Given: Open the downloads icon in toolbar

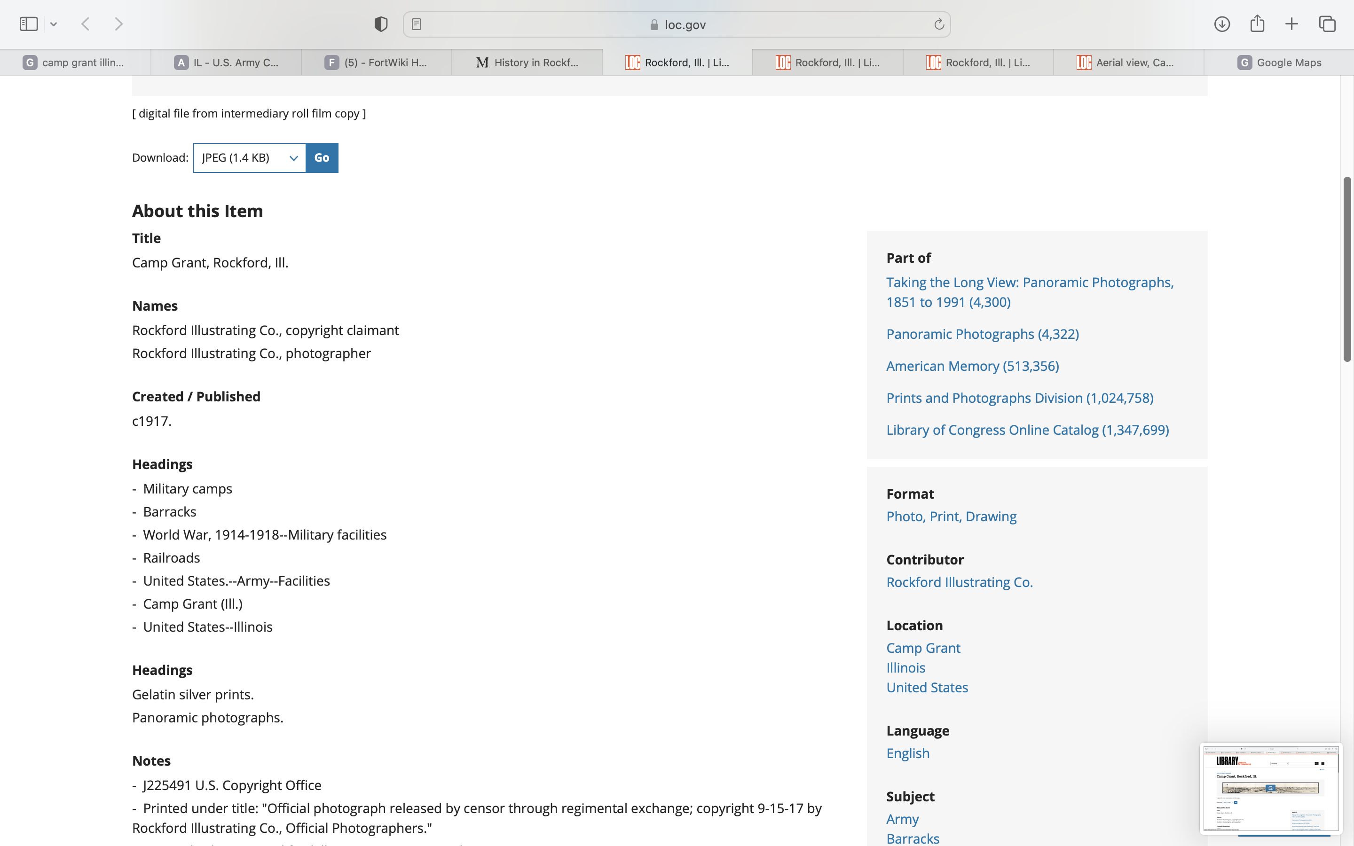Looking at the screenshot, I should point(1222,24).
